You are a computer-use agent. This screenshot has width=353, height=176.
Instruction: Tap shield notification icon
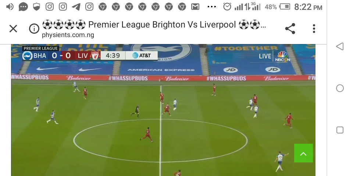(x=36, y=7)
